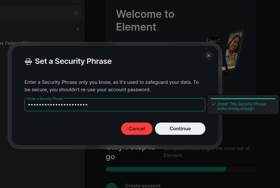Image resolution: width=280 pixels, height=188 pixels.
Task: Click the masked dots in phrase field
Action: pos(58,105)
